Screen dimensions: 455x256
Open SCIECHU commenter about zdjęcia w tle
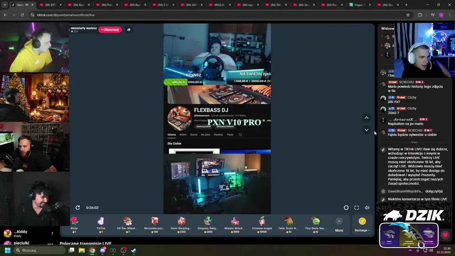407,82
